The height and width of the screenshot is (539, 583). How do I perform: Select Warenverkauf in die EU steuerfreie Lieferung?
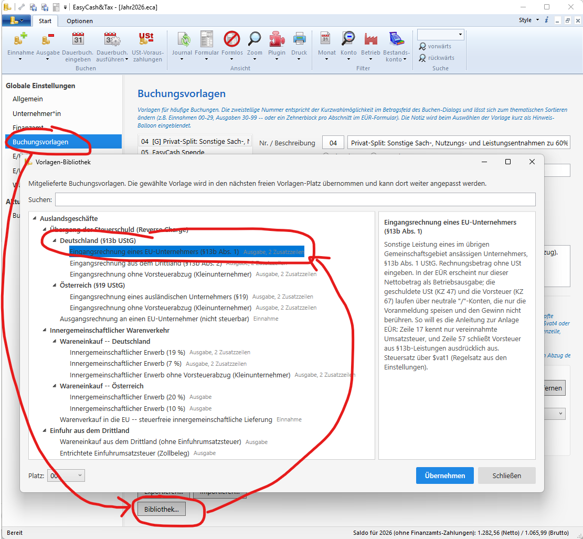pyautogui.click(x=166, y=419)
